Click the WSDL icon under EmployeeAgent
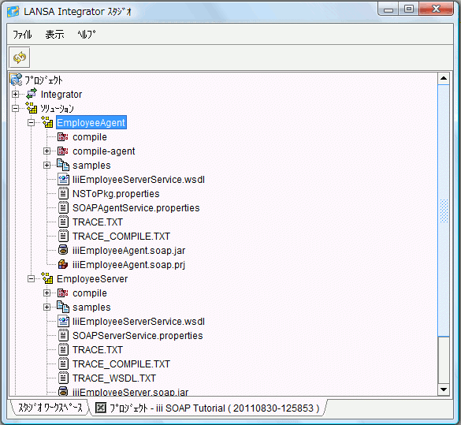 [x=63, y=180]
